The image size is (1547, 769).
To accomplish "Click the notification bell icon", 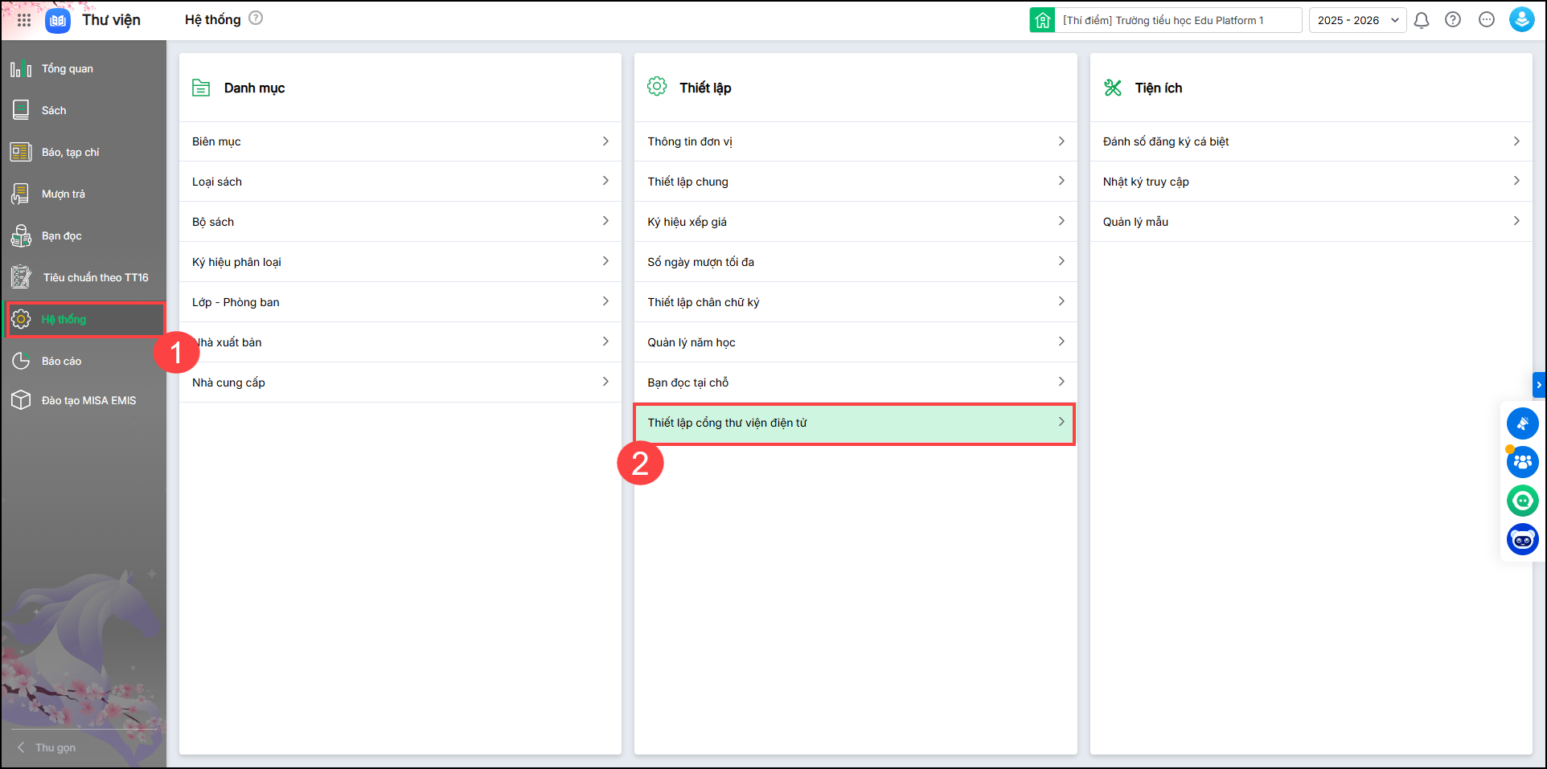I will pos(1422,20).
